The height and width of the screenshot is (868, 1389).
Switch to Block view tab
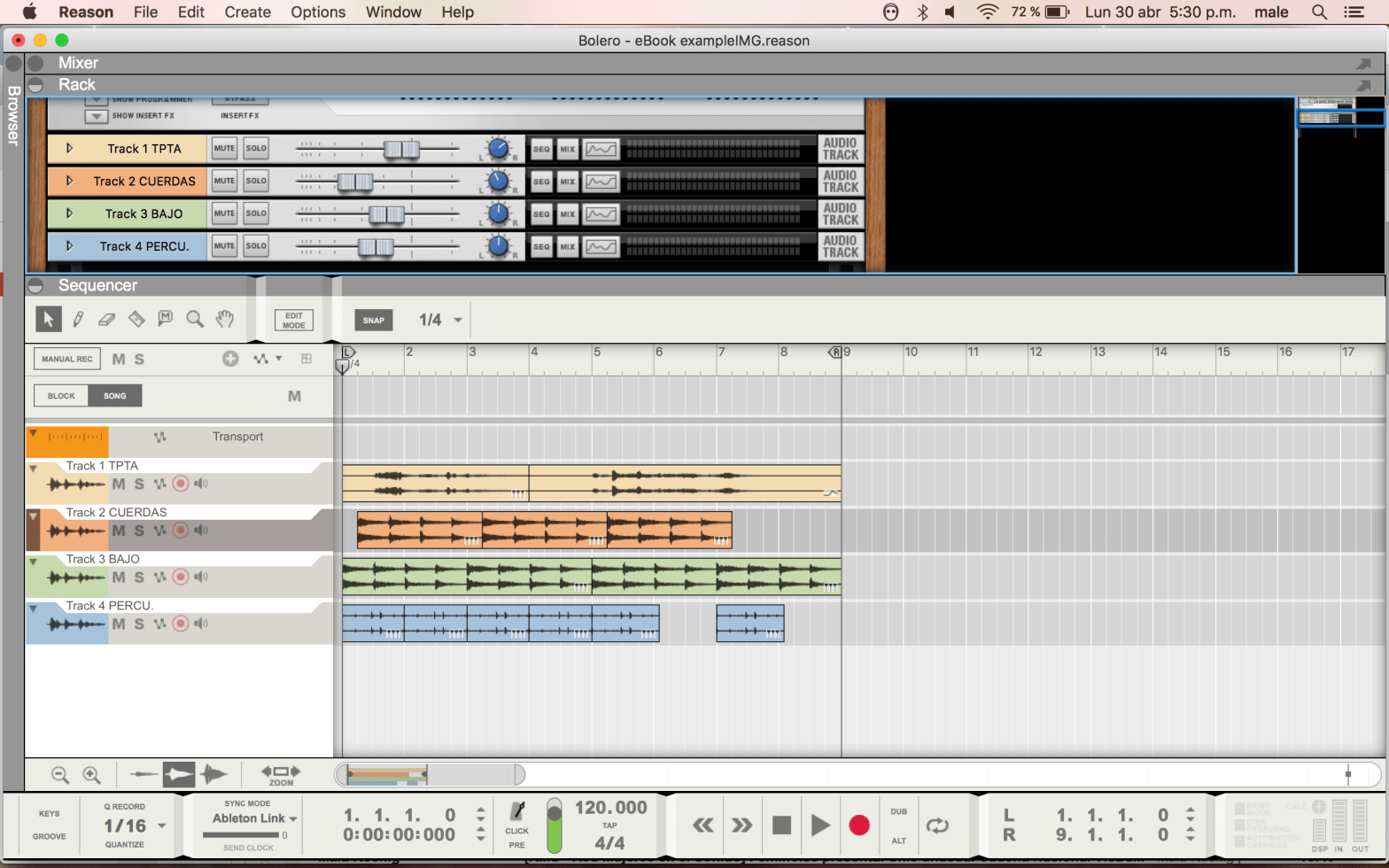point(61,396)
